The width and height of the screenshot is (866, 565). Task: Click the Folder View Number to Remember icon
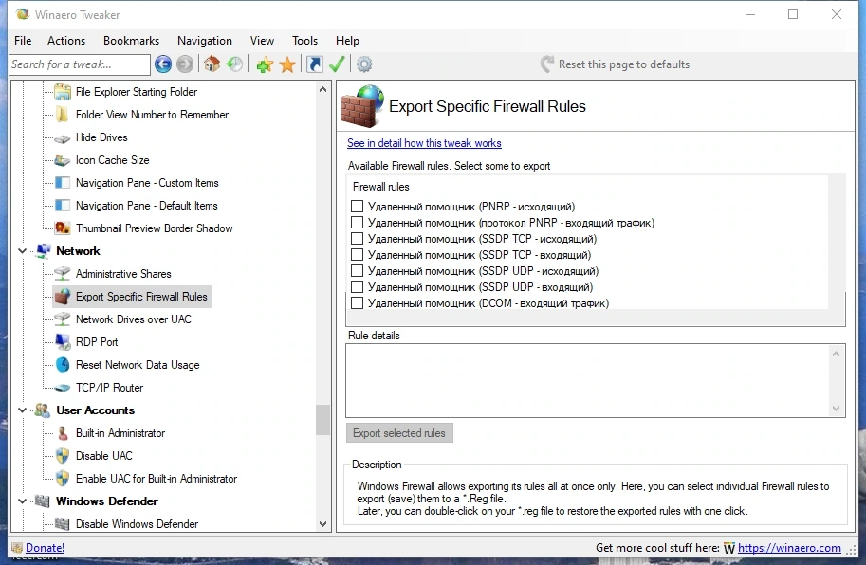click(63, 114)
